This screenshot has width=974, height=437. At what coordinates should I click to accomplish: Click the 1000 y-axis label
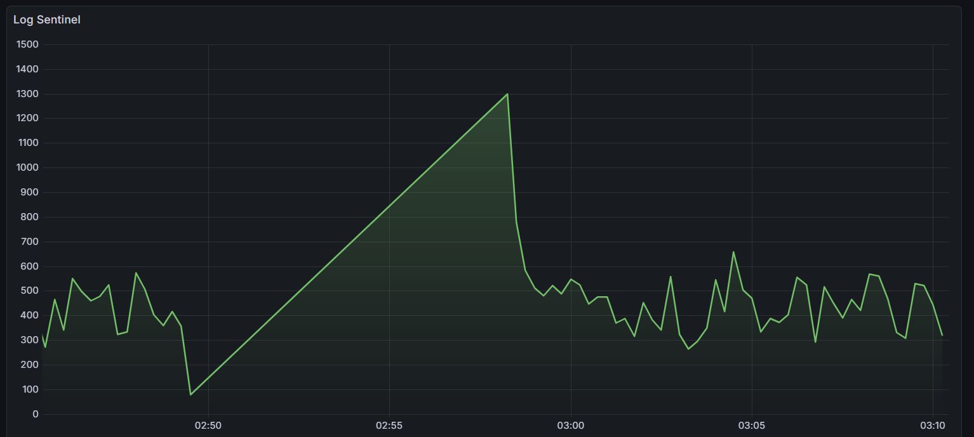point(28,167)
